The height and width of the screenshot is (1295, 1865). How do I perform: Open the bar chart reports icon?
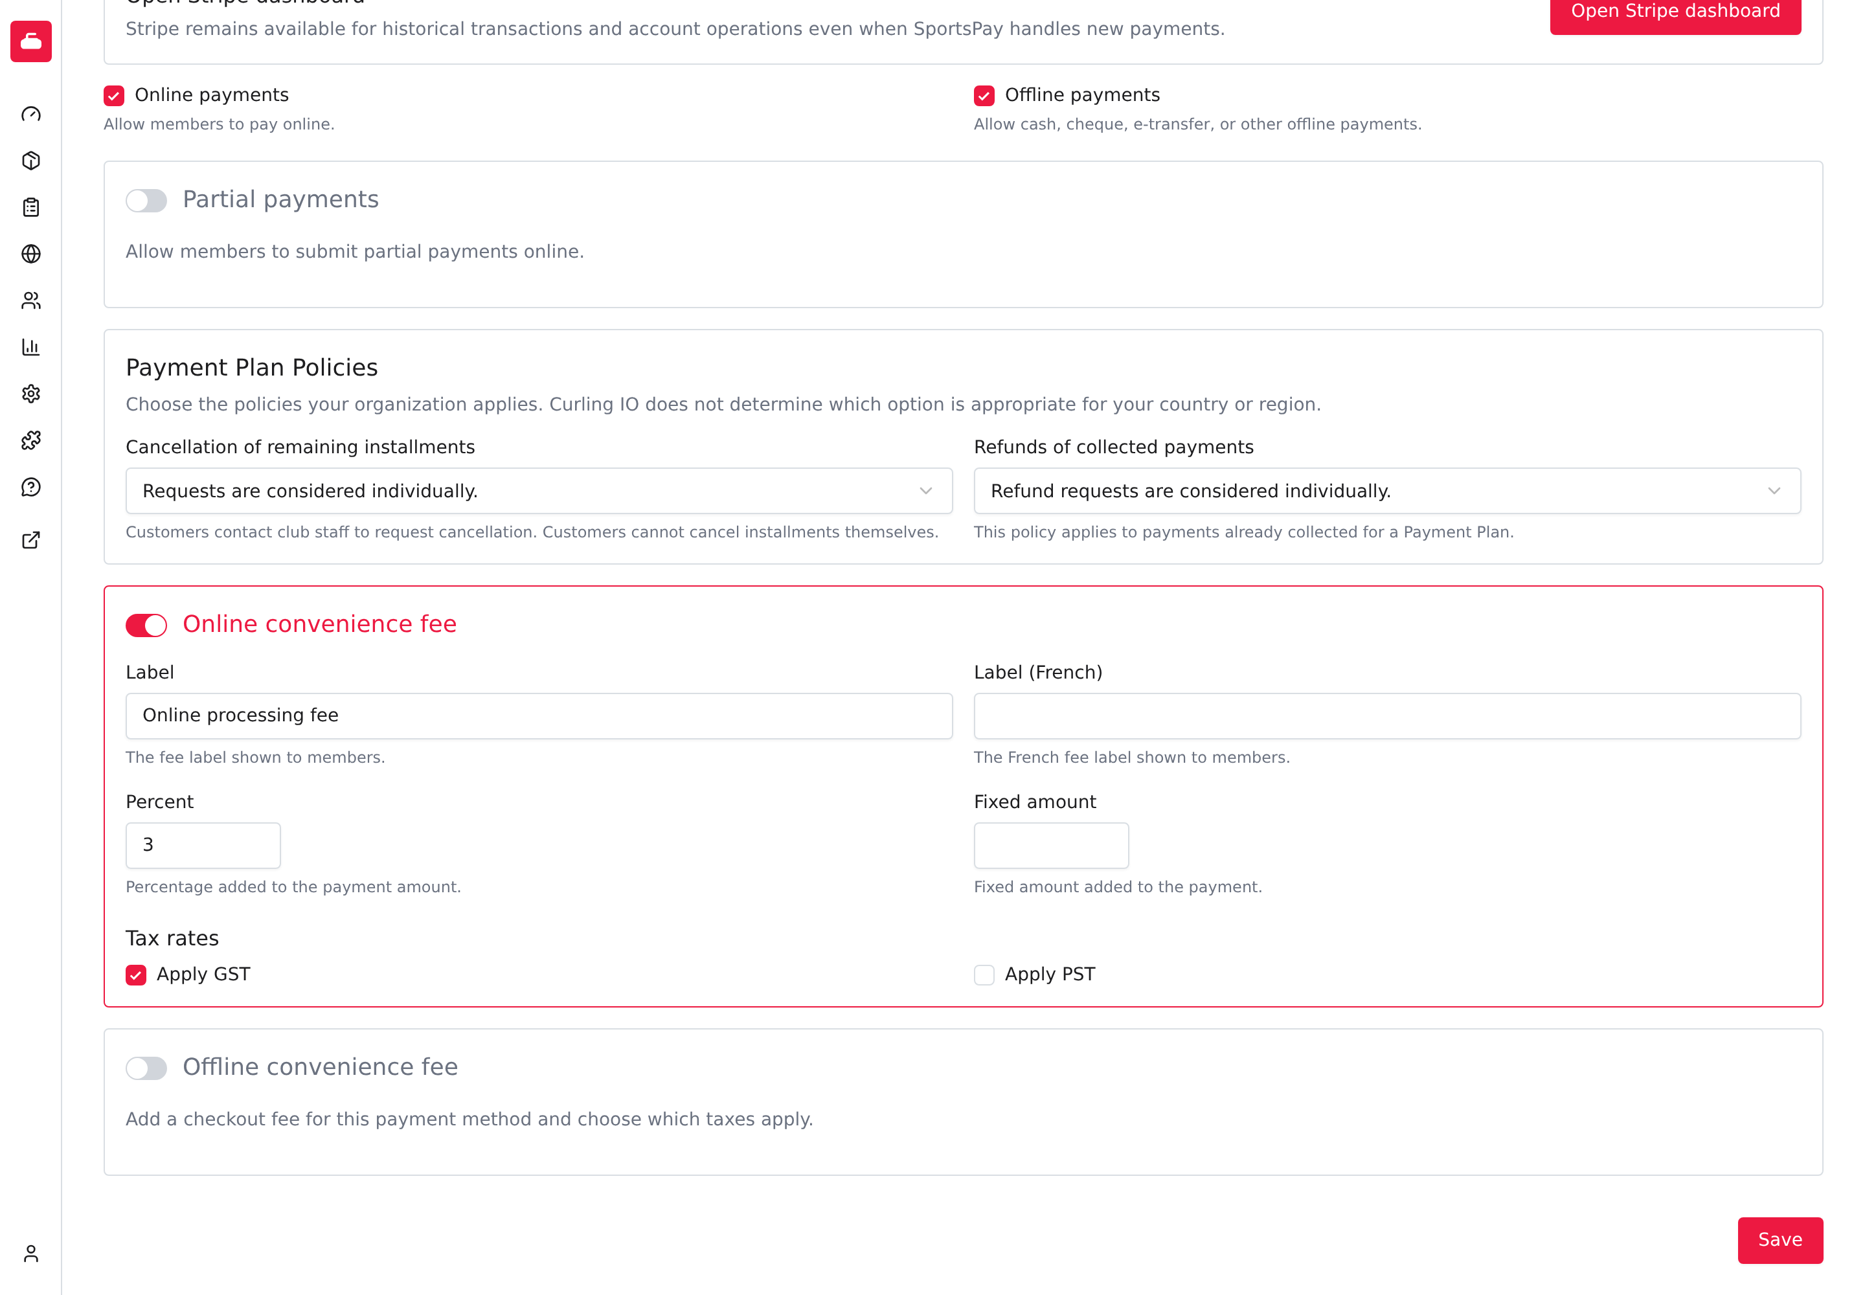coord(31,347)
